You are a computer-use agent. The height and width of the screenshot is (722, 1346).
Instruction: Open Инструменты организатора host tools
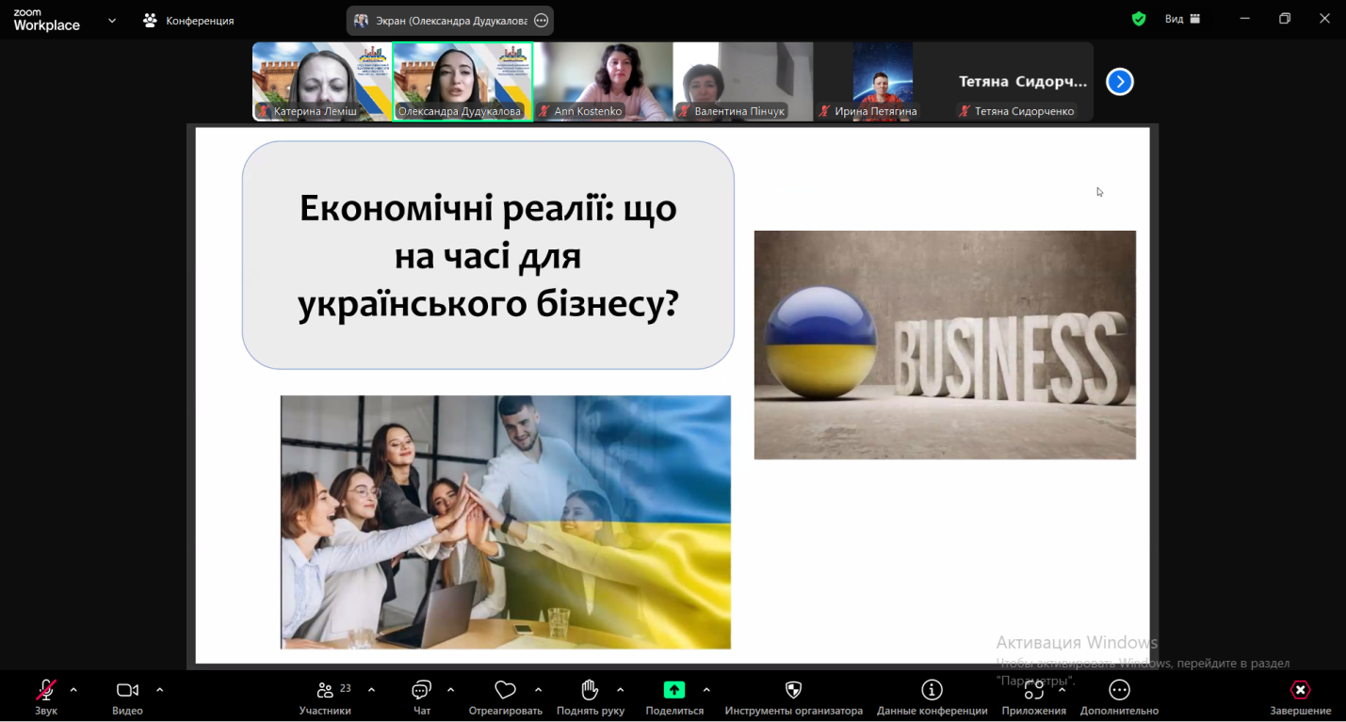(x=793, y=691)
